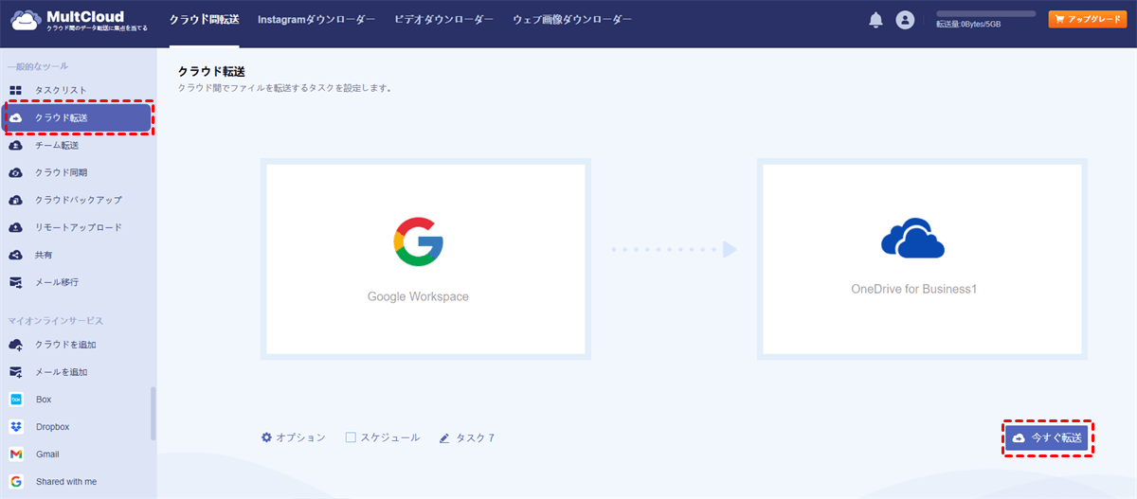This screenshot has height=499, width=1137.
Task: Click the クラウド同期 icon
Action: point(16,172)
